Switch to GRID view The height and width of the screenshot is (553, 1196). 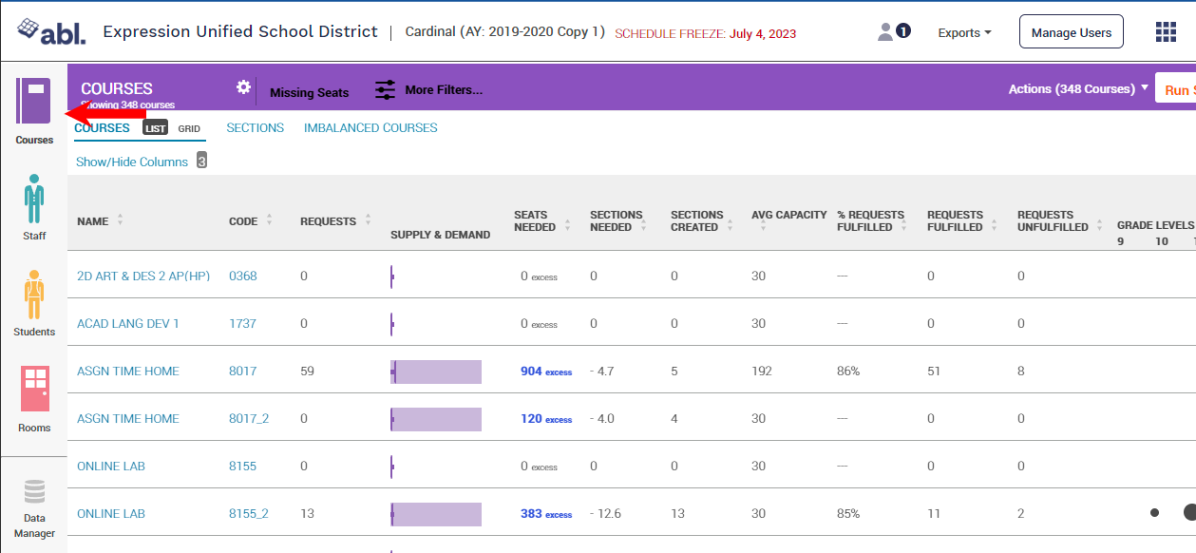click(189, 128)
